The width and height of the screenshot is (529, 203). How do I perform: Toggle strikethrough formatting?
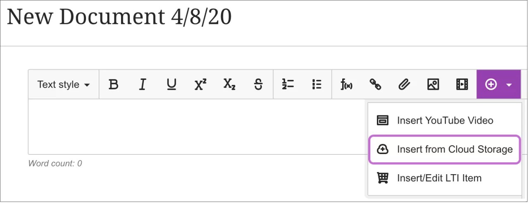click(258, 84)
